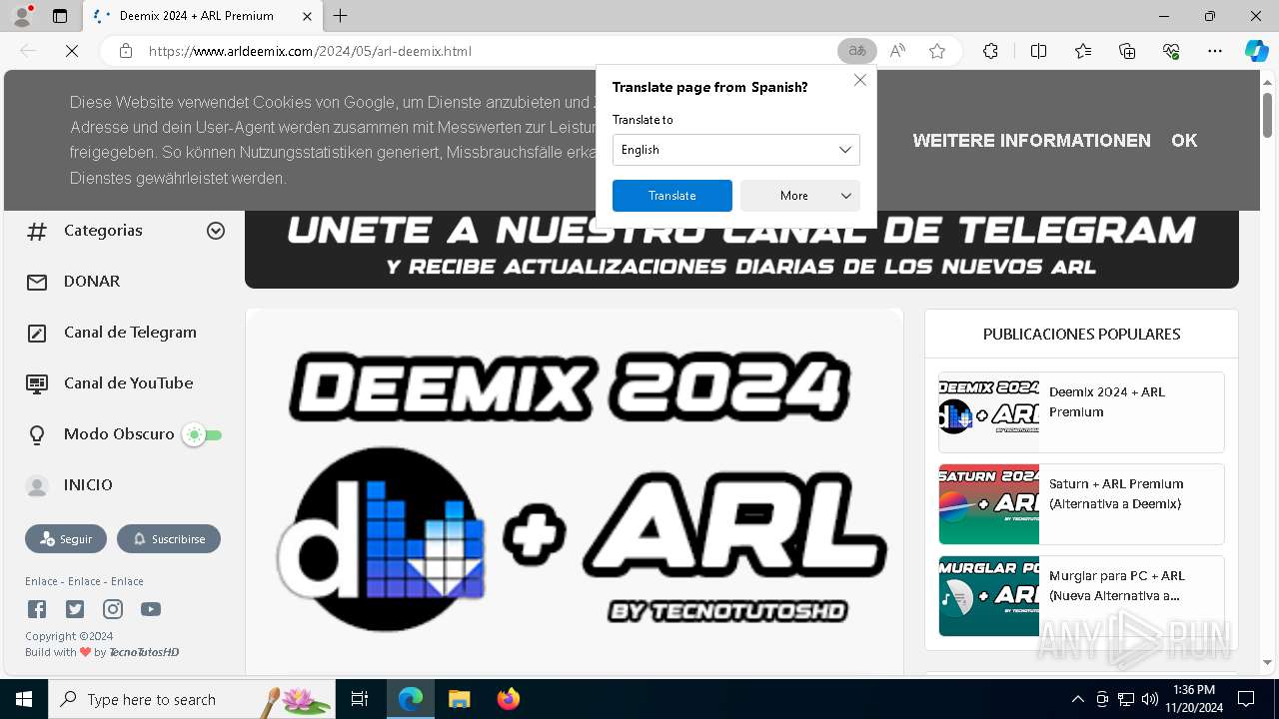View site information padlock icon
The image size is (1279, 719).
pyautogui.click(x=126, y=51)
